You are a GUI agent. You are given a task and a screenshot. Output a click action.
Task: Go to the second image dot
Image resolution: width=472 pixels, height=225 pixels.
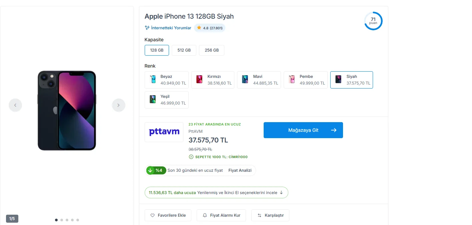(x=62, y=220)
